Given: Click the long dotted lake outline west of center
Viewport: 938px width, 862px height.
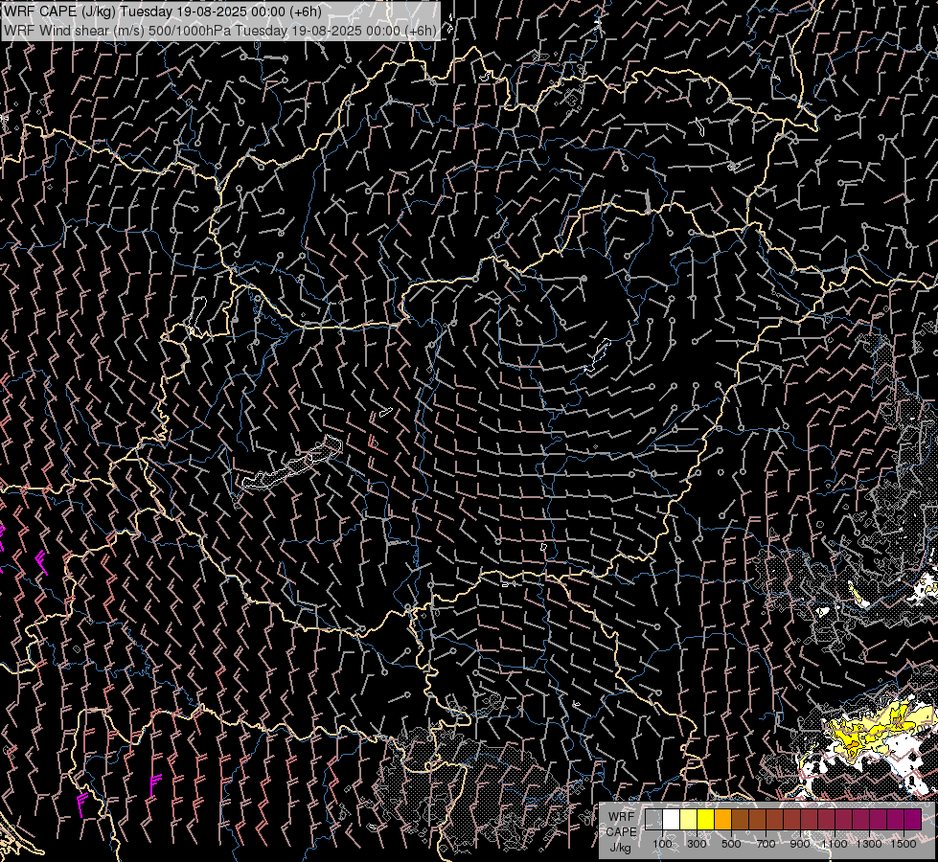Looking at the screenshot, I should (292, 463).
